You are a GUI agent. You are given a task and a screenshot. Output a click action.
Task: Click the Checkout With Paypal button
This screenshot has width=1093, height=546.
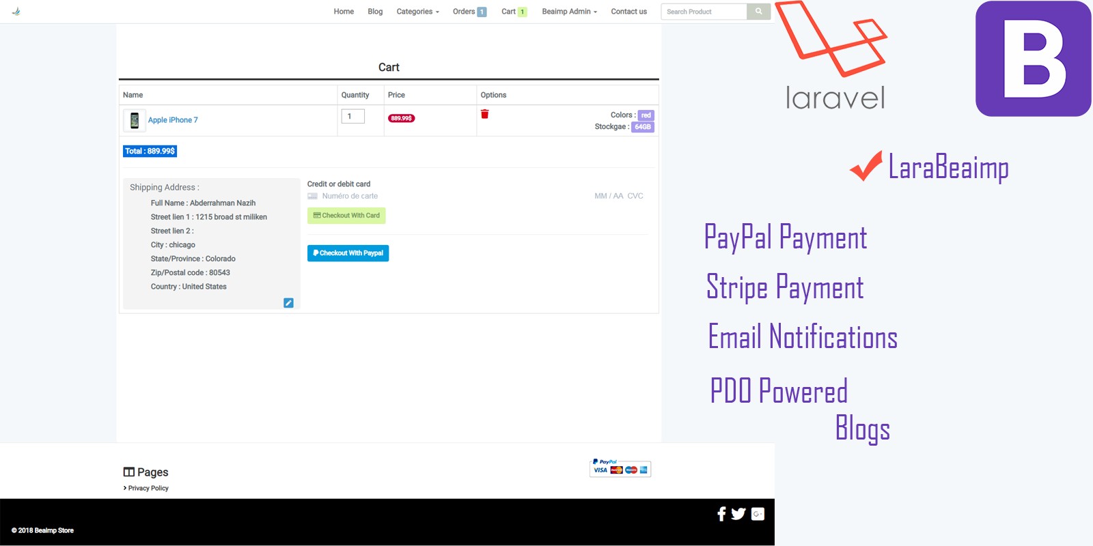pos(348,253)
